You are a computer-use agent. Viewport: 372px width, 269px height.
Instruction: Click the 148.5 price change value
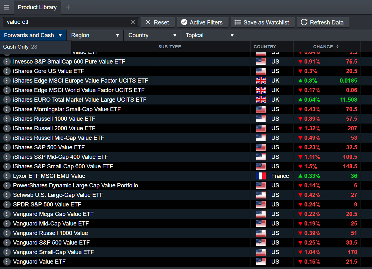(350, 166)
